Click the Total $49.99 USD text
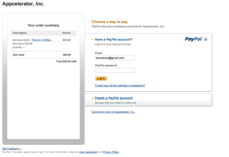 tap(66, 61)
